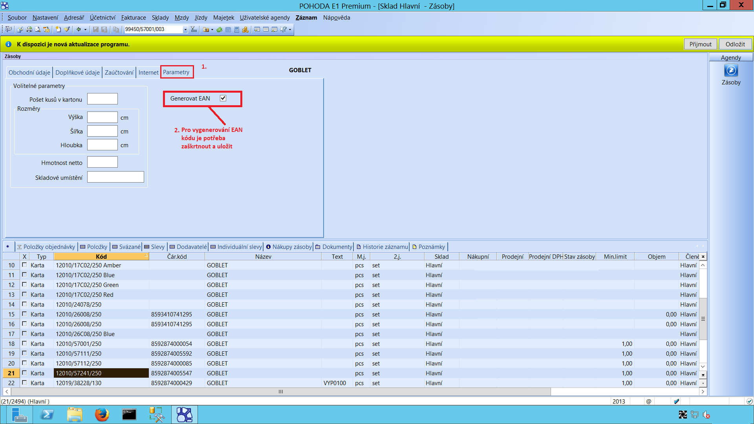Click the broom clean-up icon in the toolbar
The width and height of the screenshot is (754, 424).
click(x=67, y=29)
